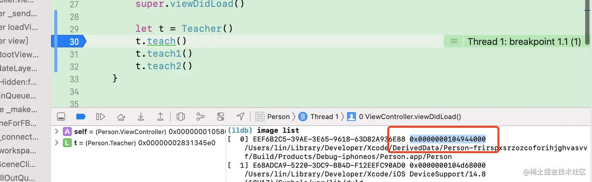Click the highlighted address 0x0000000104944000

coord(448,139)
